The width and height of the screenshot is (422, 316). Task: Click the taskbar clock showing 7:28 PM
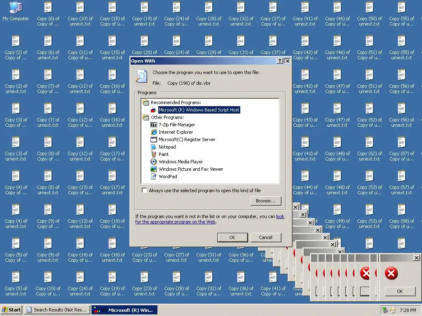pos(408,310)
